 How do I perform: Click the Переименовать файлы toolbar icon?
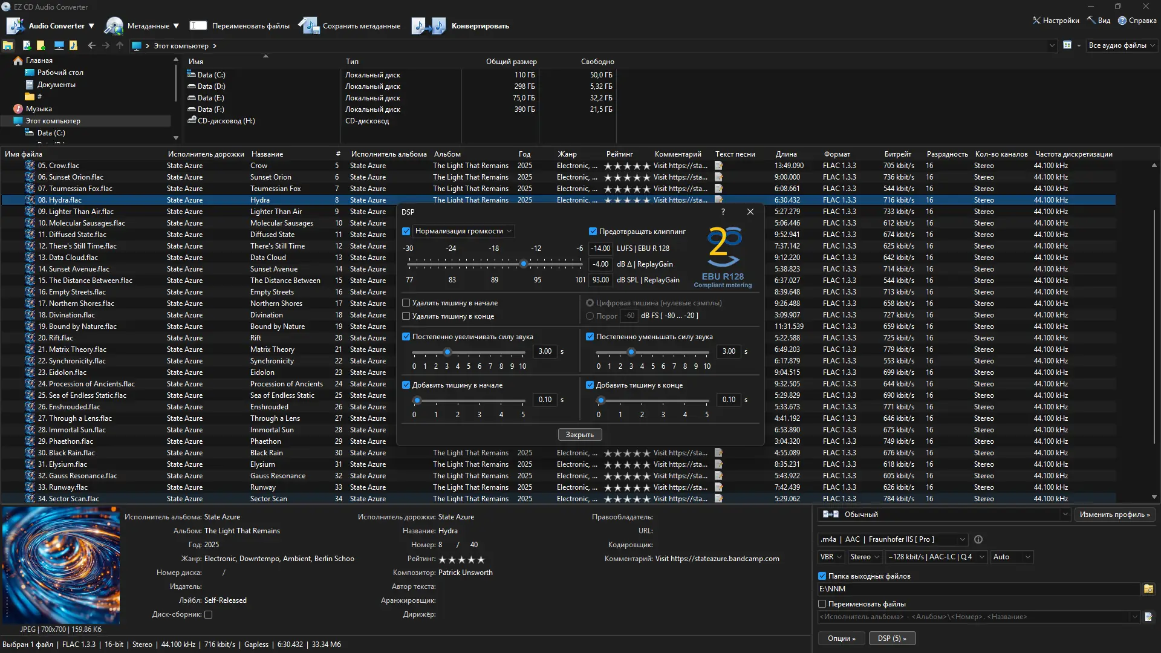point(198,26)
